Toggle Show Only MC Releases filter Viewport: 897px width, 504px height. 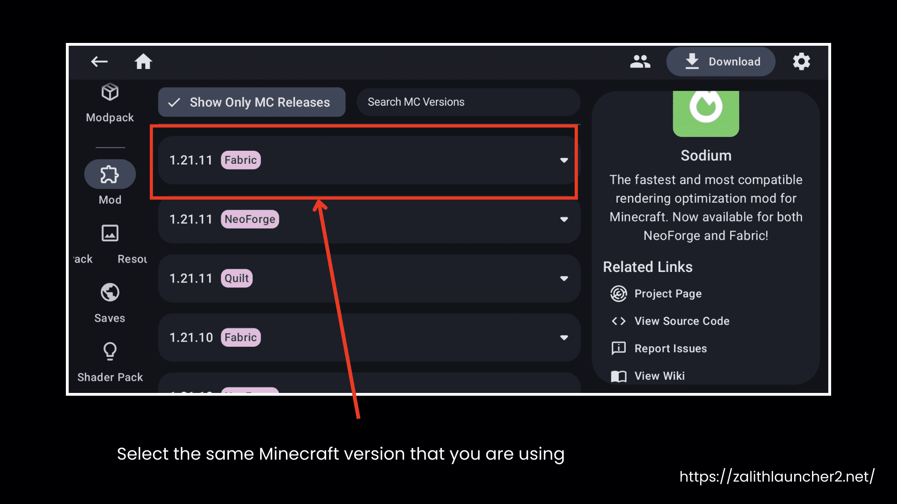point(252,102)
